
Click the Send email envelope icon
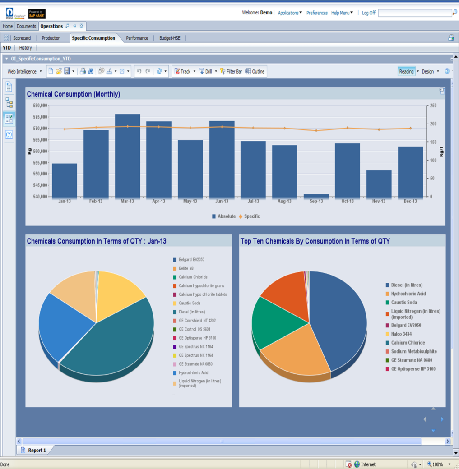click(122, 71)
